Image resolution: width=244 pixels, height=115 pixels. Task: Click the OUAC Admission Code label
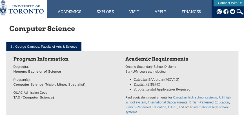[x=31, y=93]
